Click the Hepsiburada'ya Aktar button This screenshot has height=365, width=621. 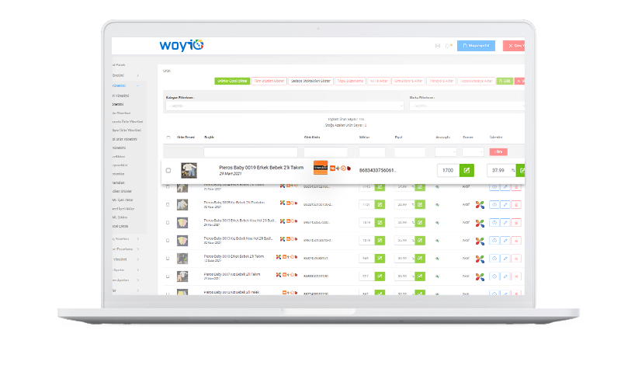pyautogui.click(x=477, y=81)
